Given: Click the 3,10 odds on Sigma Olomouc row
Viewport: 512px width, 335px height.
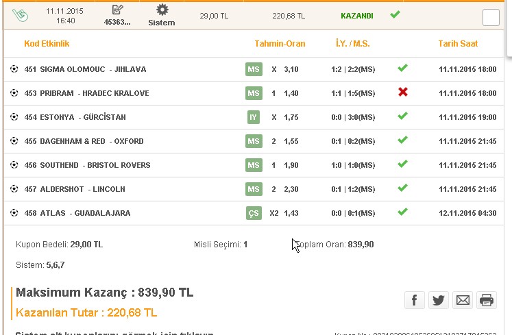Looking at the screenshot, I should pyautogui.click(x=291, y=69).
